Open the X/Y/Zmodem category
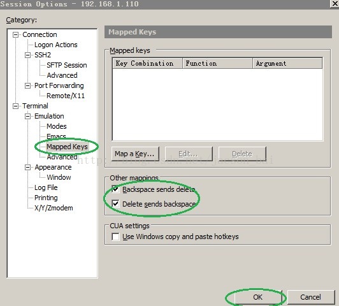 tap(54, 208)
